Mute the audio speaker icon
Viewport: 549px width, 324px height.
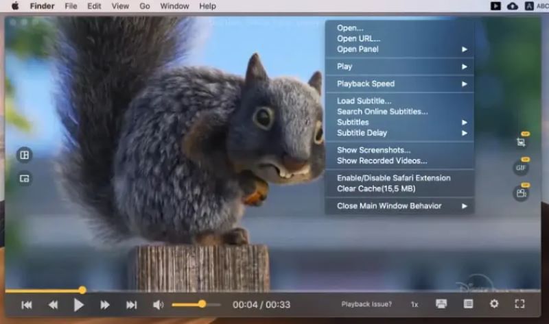click(158, 305)
